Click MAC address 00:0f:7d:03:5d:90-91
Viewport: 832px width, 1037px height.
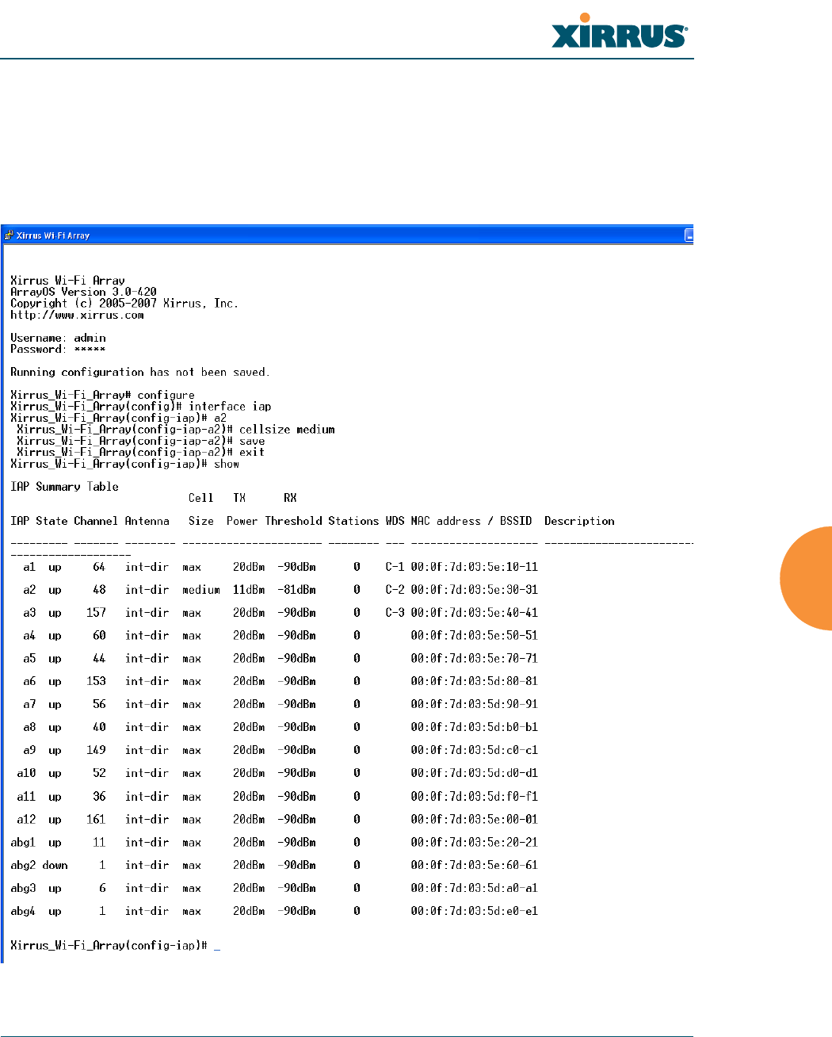coord(475,704)
